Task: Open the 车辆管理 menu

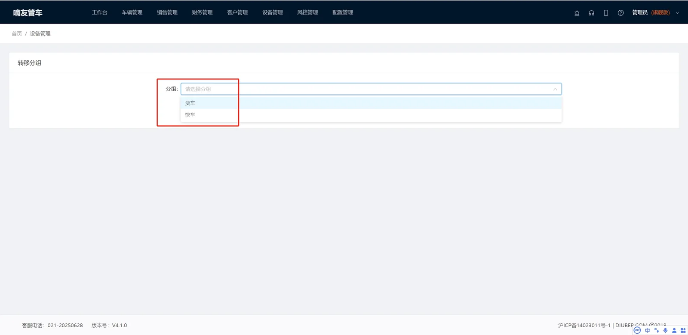Action: pos(132,12)
